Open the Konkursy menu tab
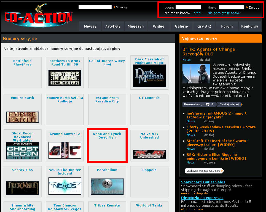Viewport: 266px width, 212px height. click(250, 26)
